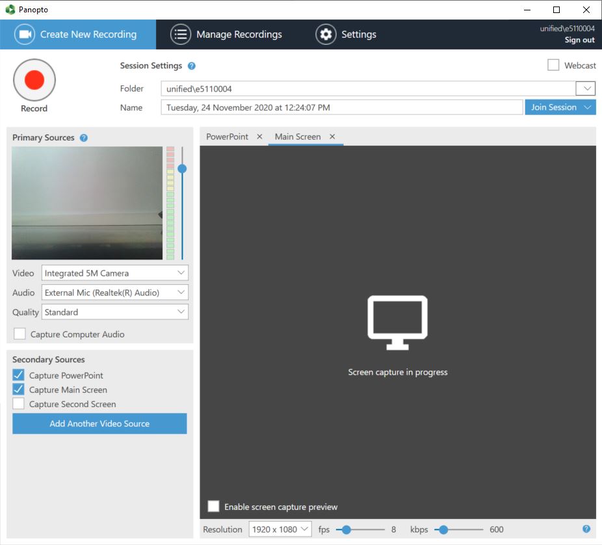Close the PowerPoint tab

point(259,137)
